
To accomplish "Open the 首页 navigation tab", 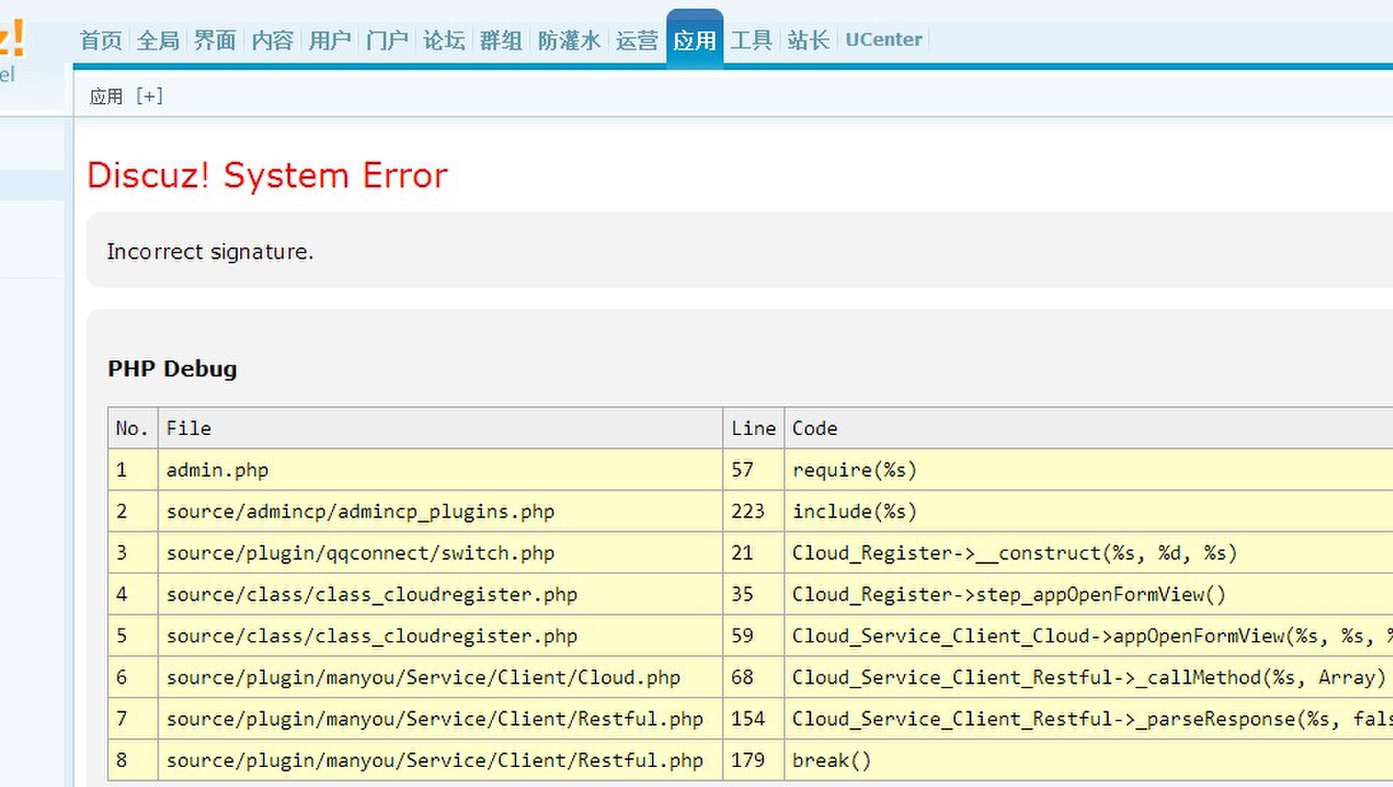I will (101, 40).
